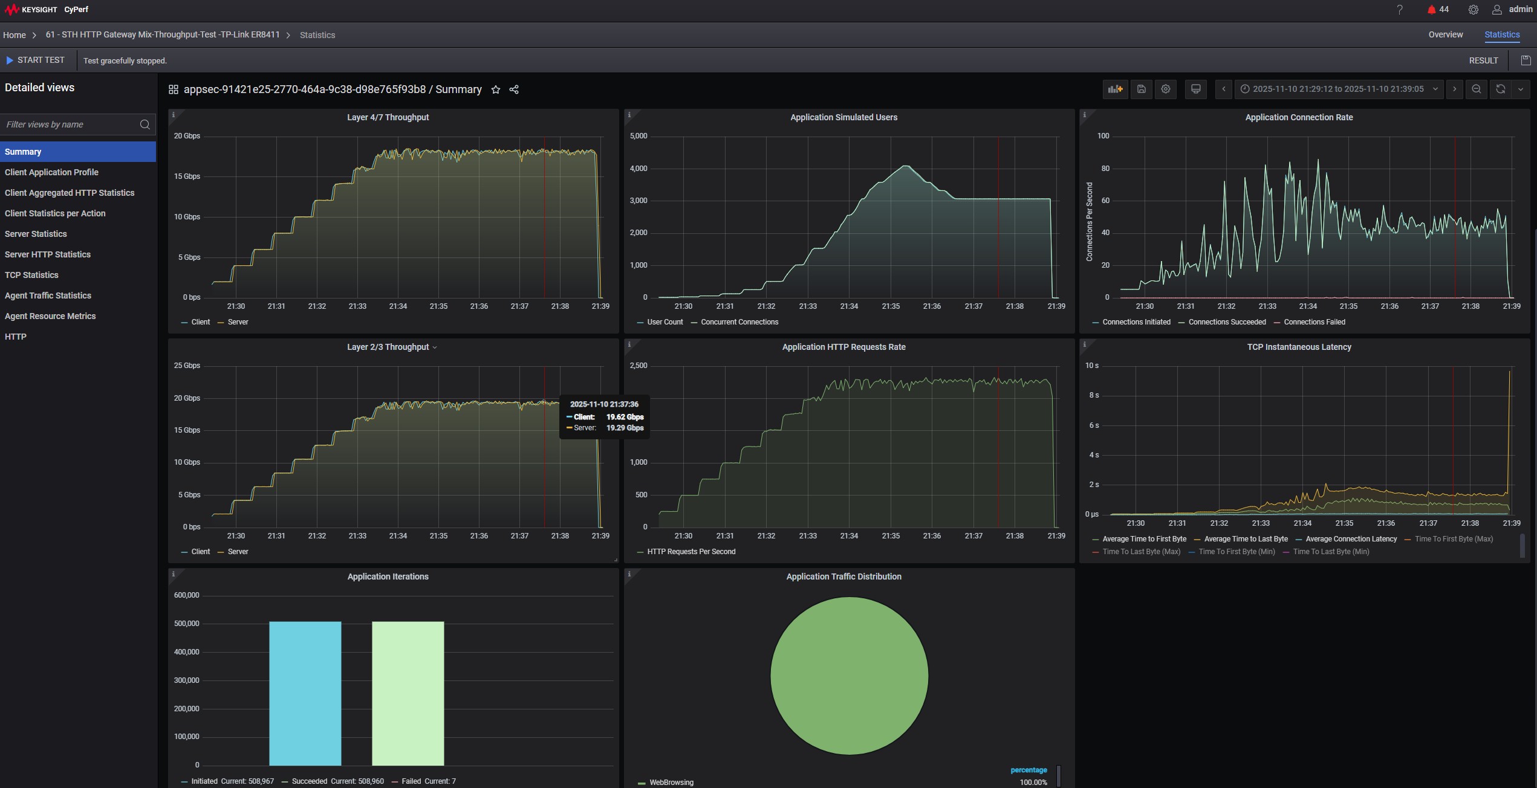Zoom out the time range
Viewport: 1537px width, 788px height.
coord(1476,89)
